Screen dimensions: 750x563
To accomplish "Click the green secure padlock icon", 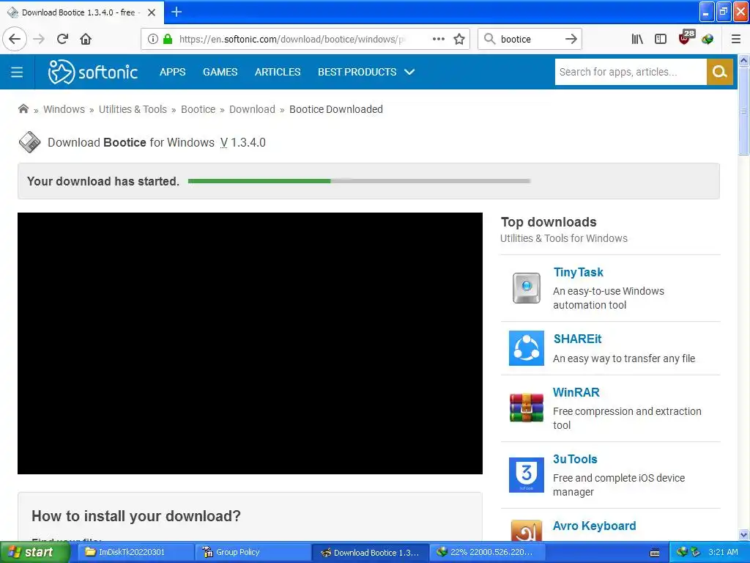I will 168,40.
